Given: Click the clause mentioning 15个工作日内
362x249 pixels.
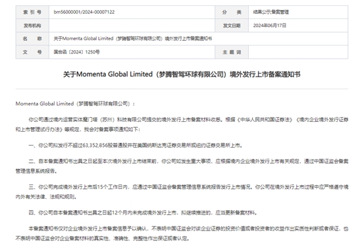Looking at the screenshot, I should tap(182, 192).
